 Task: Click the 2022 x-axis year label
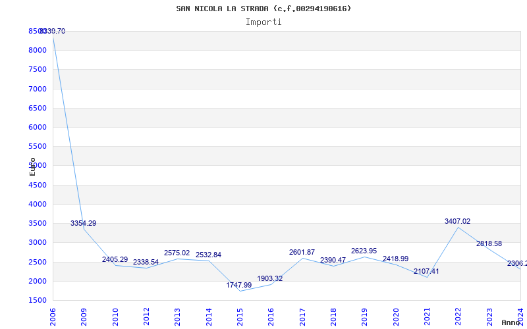pos(458,317)
